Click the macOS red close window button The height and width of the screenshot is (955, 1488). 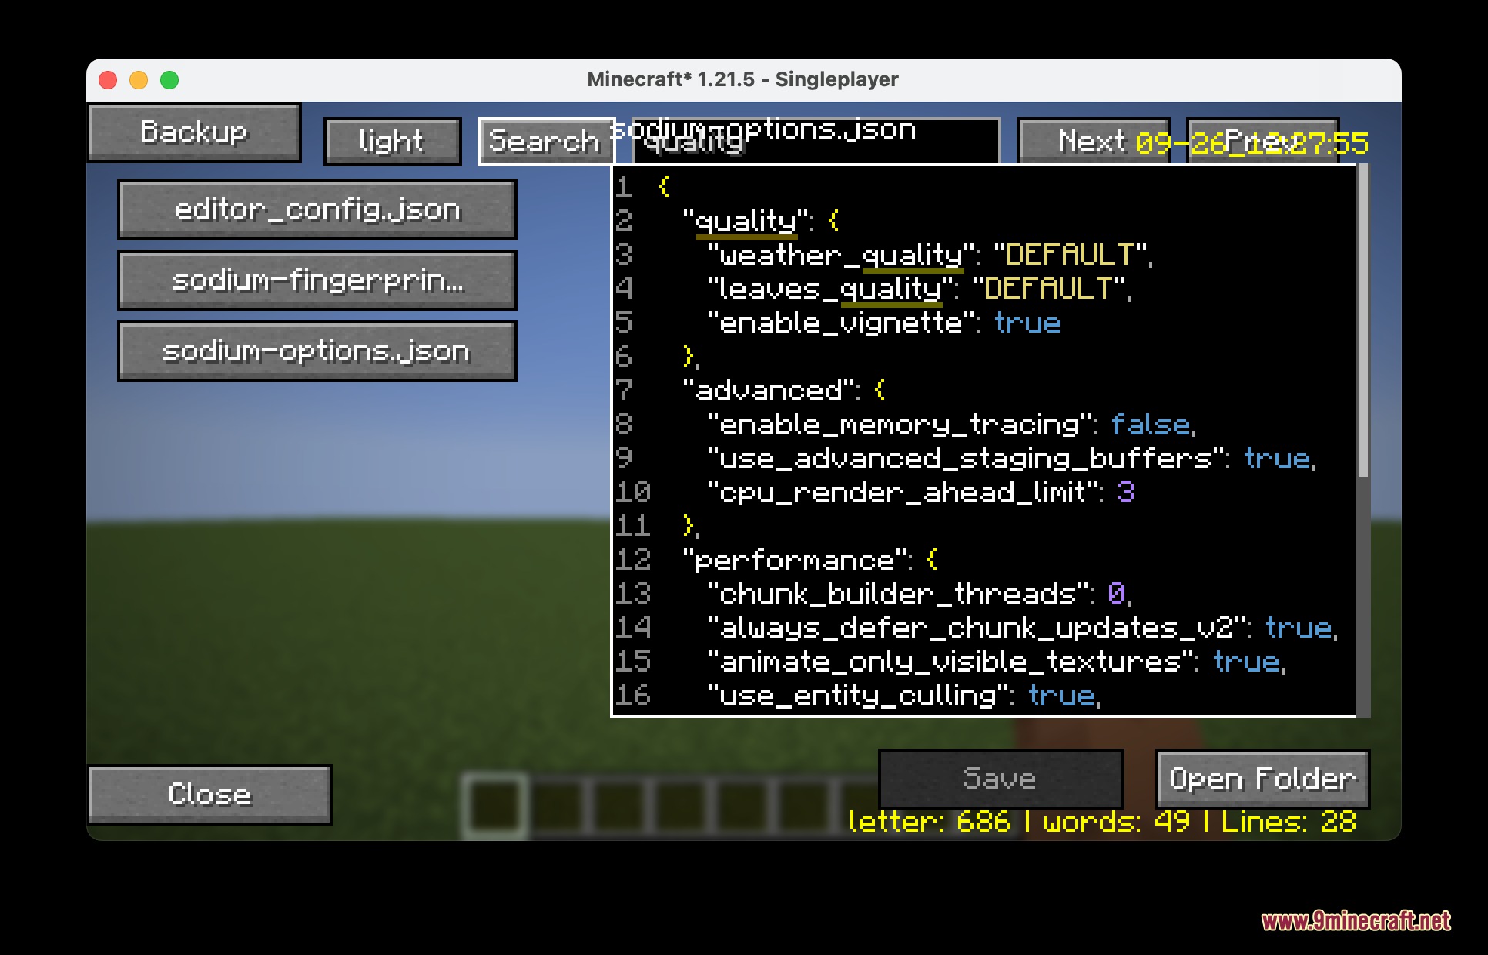point(109,80)
